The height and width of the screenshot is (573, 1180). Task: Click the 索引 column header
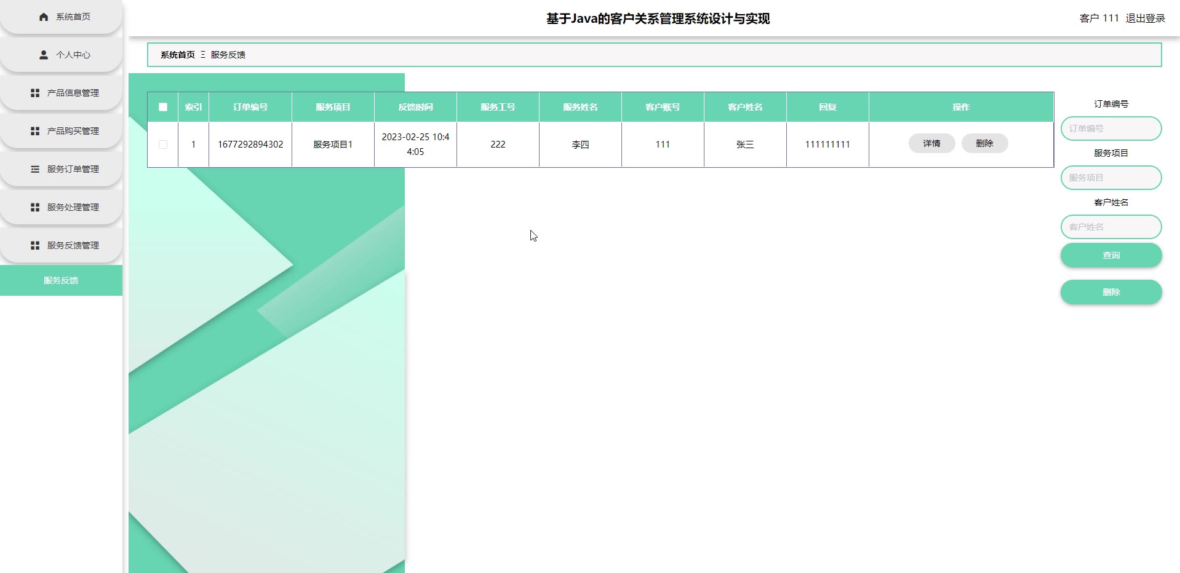[193, 107]
